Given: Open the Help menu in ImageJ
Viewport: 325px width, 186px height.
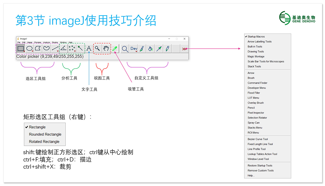Looking at the screenshot, I should (71, 42).
